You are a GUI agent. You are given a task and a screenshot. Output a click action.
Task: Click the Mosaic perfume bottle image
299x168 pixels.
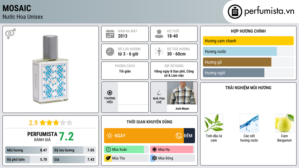pyautogui.click(x=51, y=69)
